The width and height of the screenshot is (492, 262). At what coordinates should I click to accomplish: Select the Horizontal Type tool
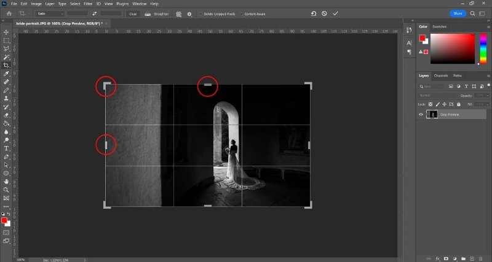click(x=6, y=148)
